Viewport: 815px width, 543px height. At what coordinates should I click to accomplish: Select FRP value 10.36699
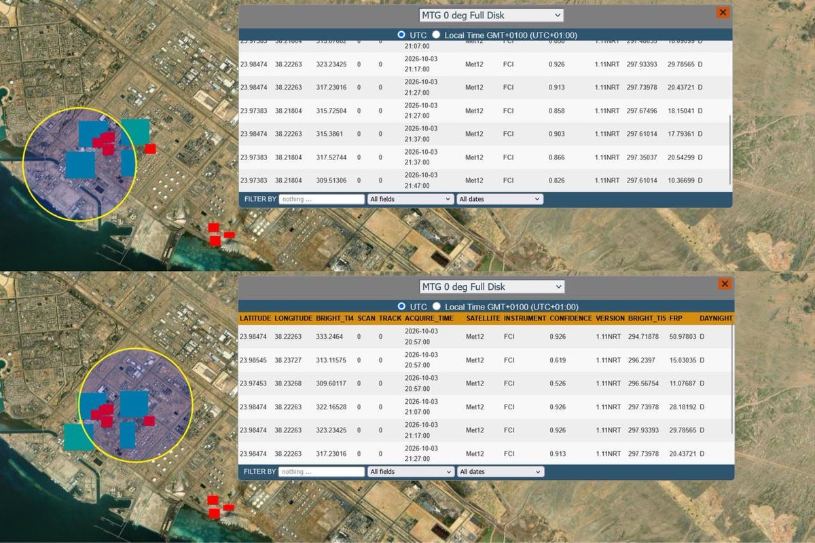(681, 180)
